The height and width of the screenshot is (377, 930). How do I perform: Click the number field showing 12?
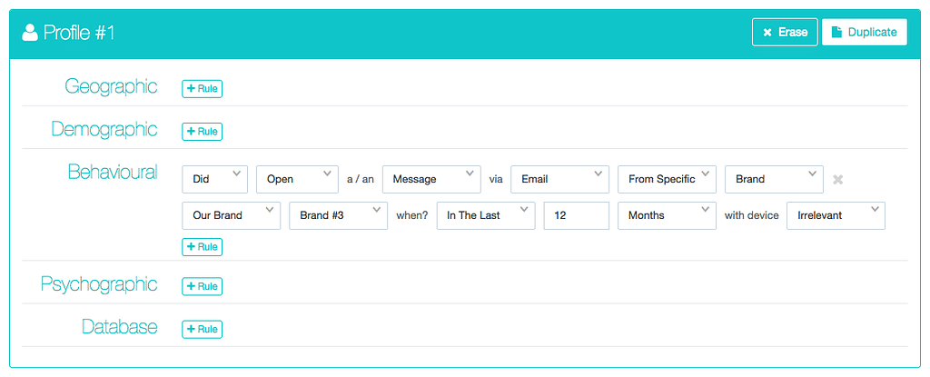click(577, 215)
